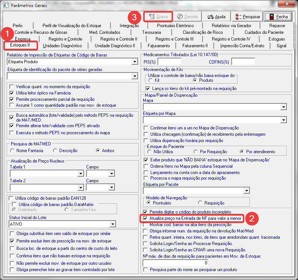This screenshot has width=298, height=280.
Task: Click the Fecha button
Action: pos(278,17)
